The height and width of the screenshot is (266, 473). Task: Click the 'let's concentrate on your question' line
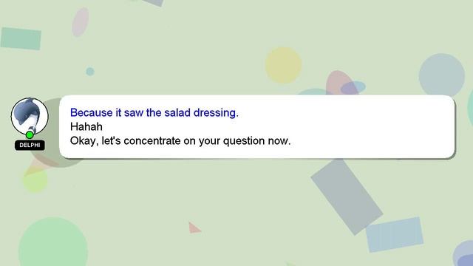click(180, 141)
